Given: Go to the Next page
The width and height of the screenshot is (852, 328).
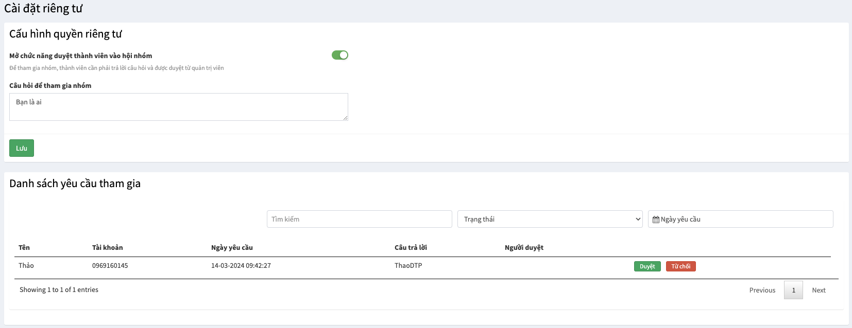Looking at the screenshot, I should pos(819,290).
